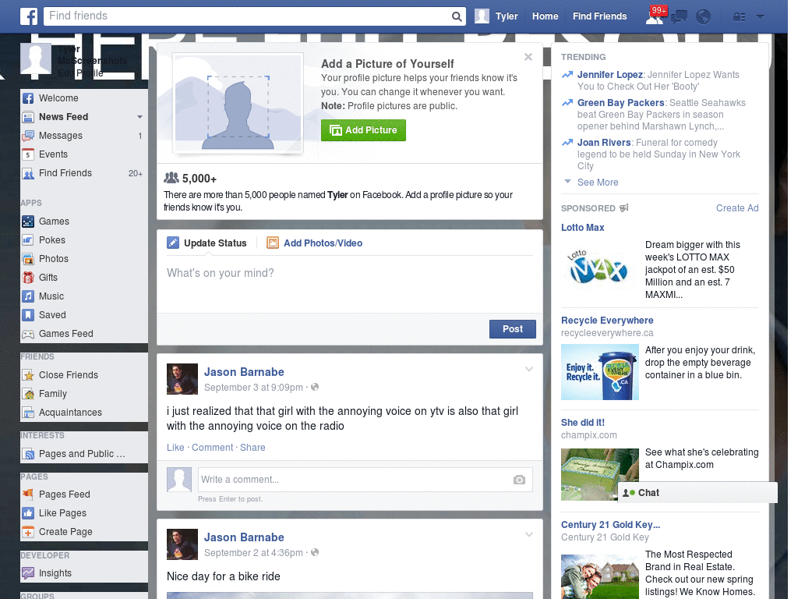Click the green Add Picture button

click(363, 130)
